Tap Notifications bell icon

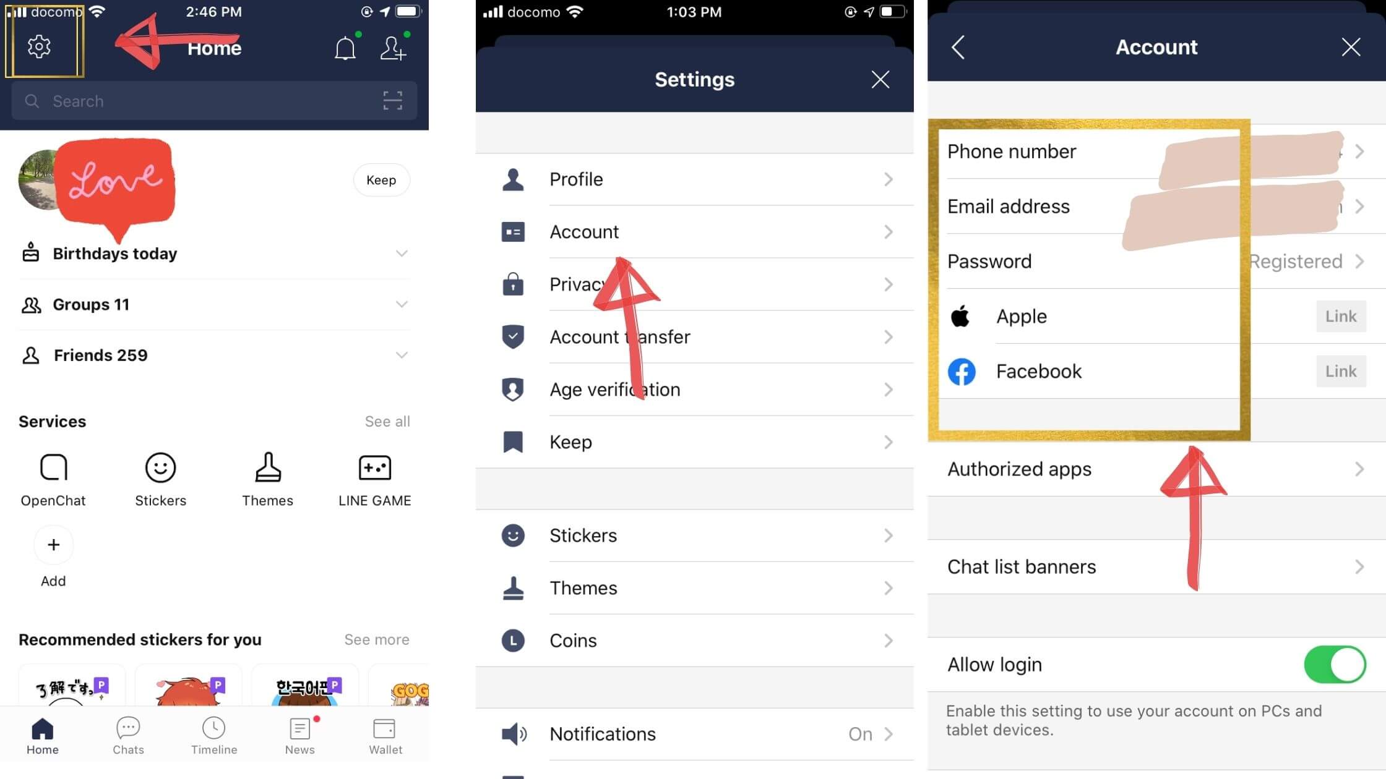(345, 46)
